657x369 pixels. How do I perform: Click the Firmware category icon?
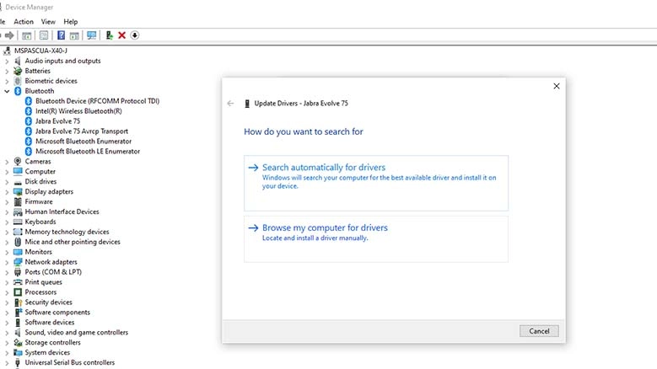(x=18, y=201)
